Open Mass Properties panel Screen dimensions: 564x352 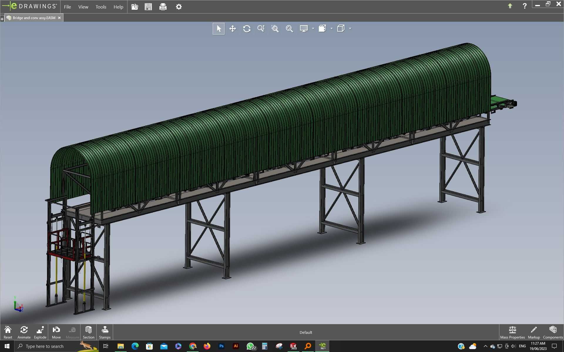pyautogui.click(x=512, y=332)
